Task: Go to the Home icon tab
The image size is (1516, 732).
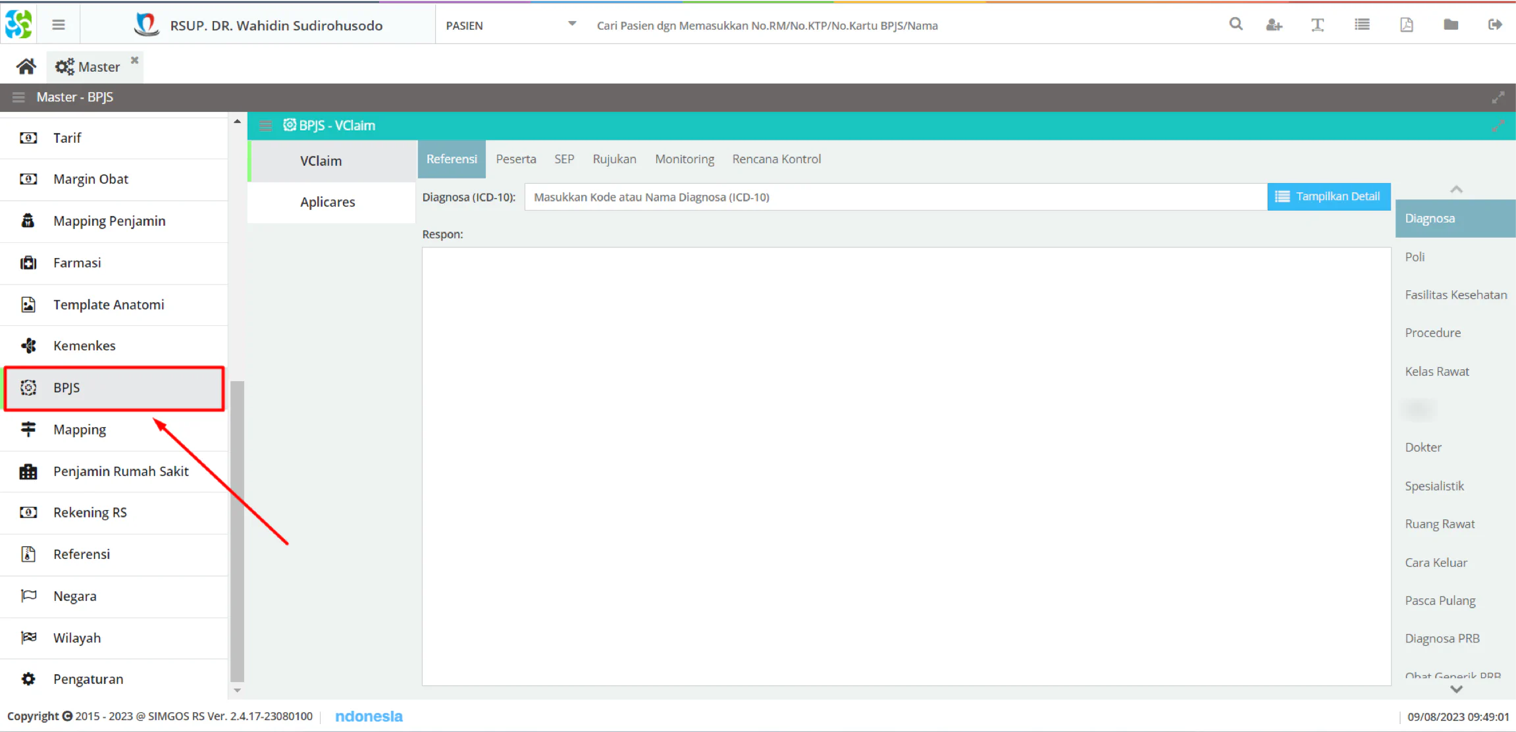Action: coord(26,66)
